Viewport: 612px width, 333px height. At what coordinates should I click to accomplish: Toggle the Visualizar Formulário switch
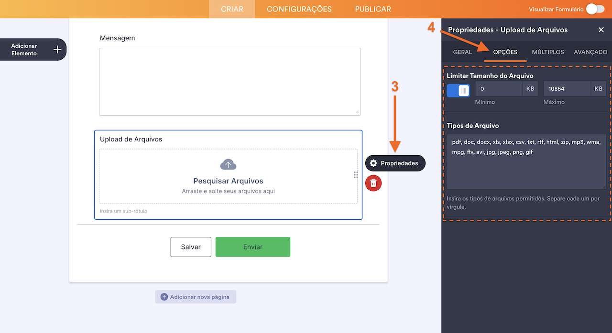(595, 9)
